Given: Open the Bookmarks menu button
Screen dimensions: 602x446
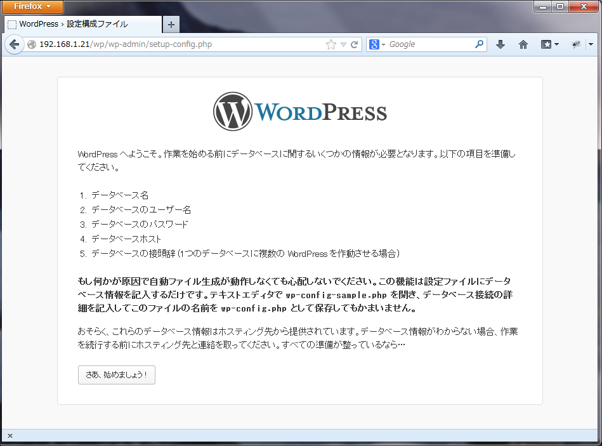Looking at the screenshot, I should (549, 44).
